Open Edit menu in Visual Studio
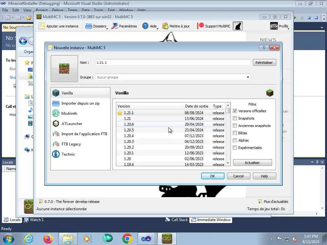 pyautogui.click(x=15, y=10)
